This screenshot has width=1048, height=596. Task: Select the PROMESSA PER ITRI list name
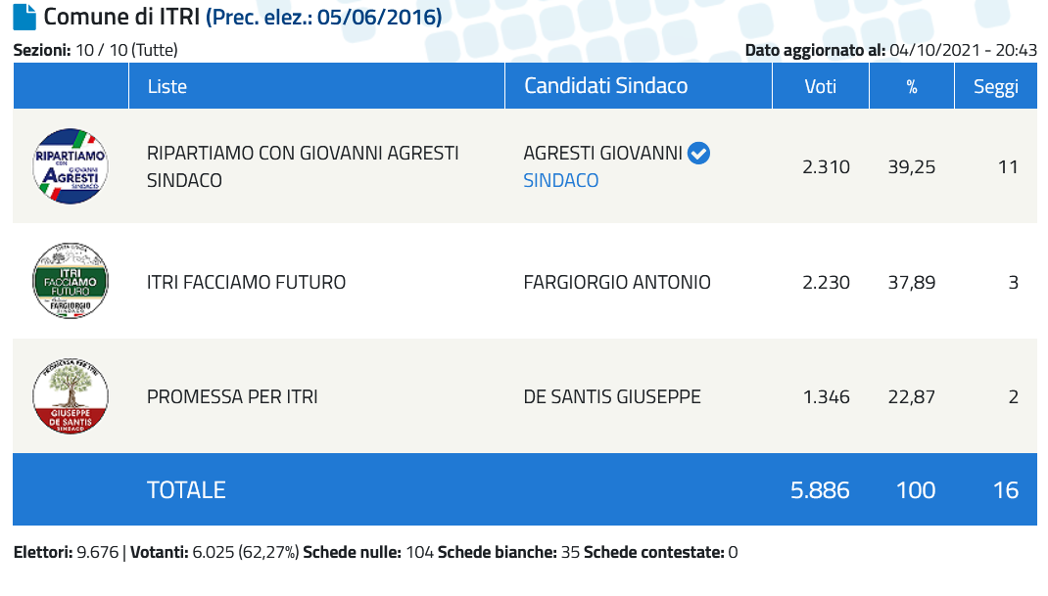point(232,397)
